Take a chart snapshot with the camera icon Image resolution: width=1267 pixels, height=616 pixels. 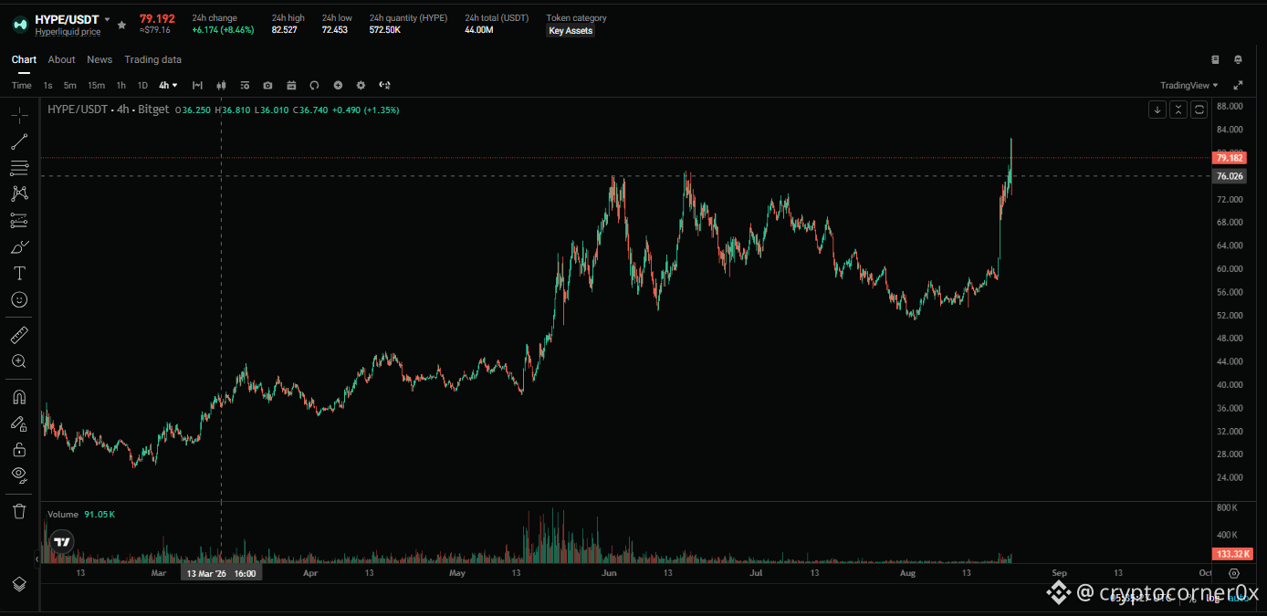(267, 85)
